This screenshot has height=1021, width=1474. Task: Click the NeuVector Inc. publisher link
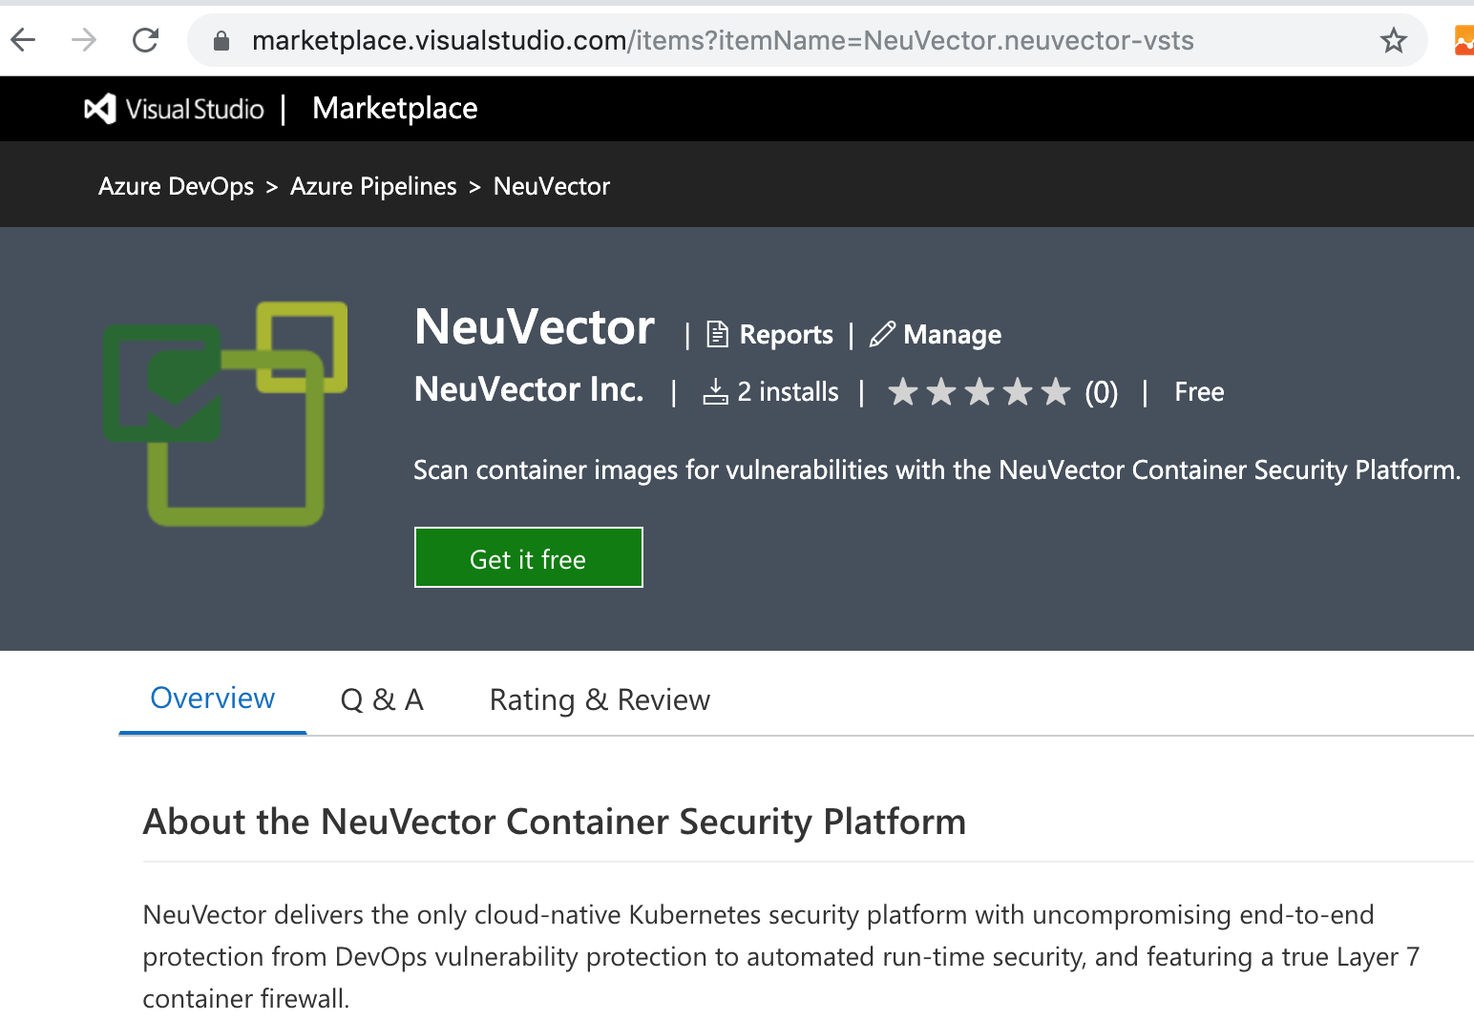pos(528,390)
